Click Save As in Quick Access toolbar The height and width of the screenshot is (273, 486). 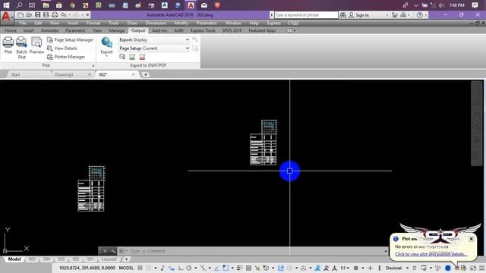46,15
